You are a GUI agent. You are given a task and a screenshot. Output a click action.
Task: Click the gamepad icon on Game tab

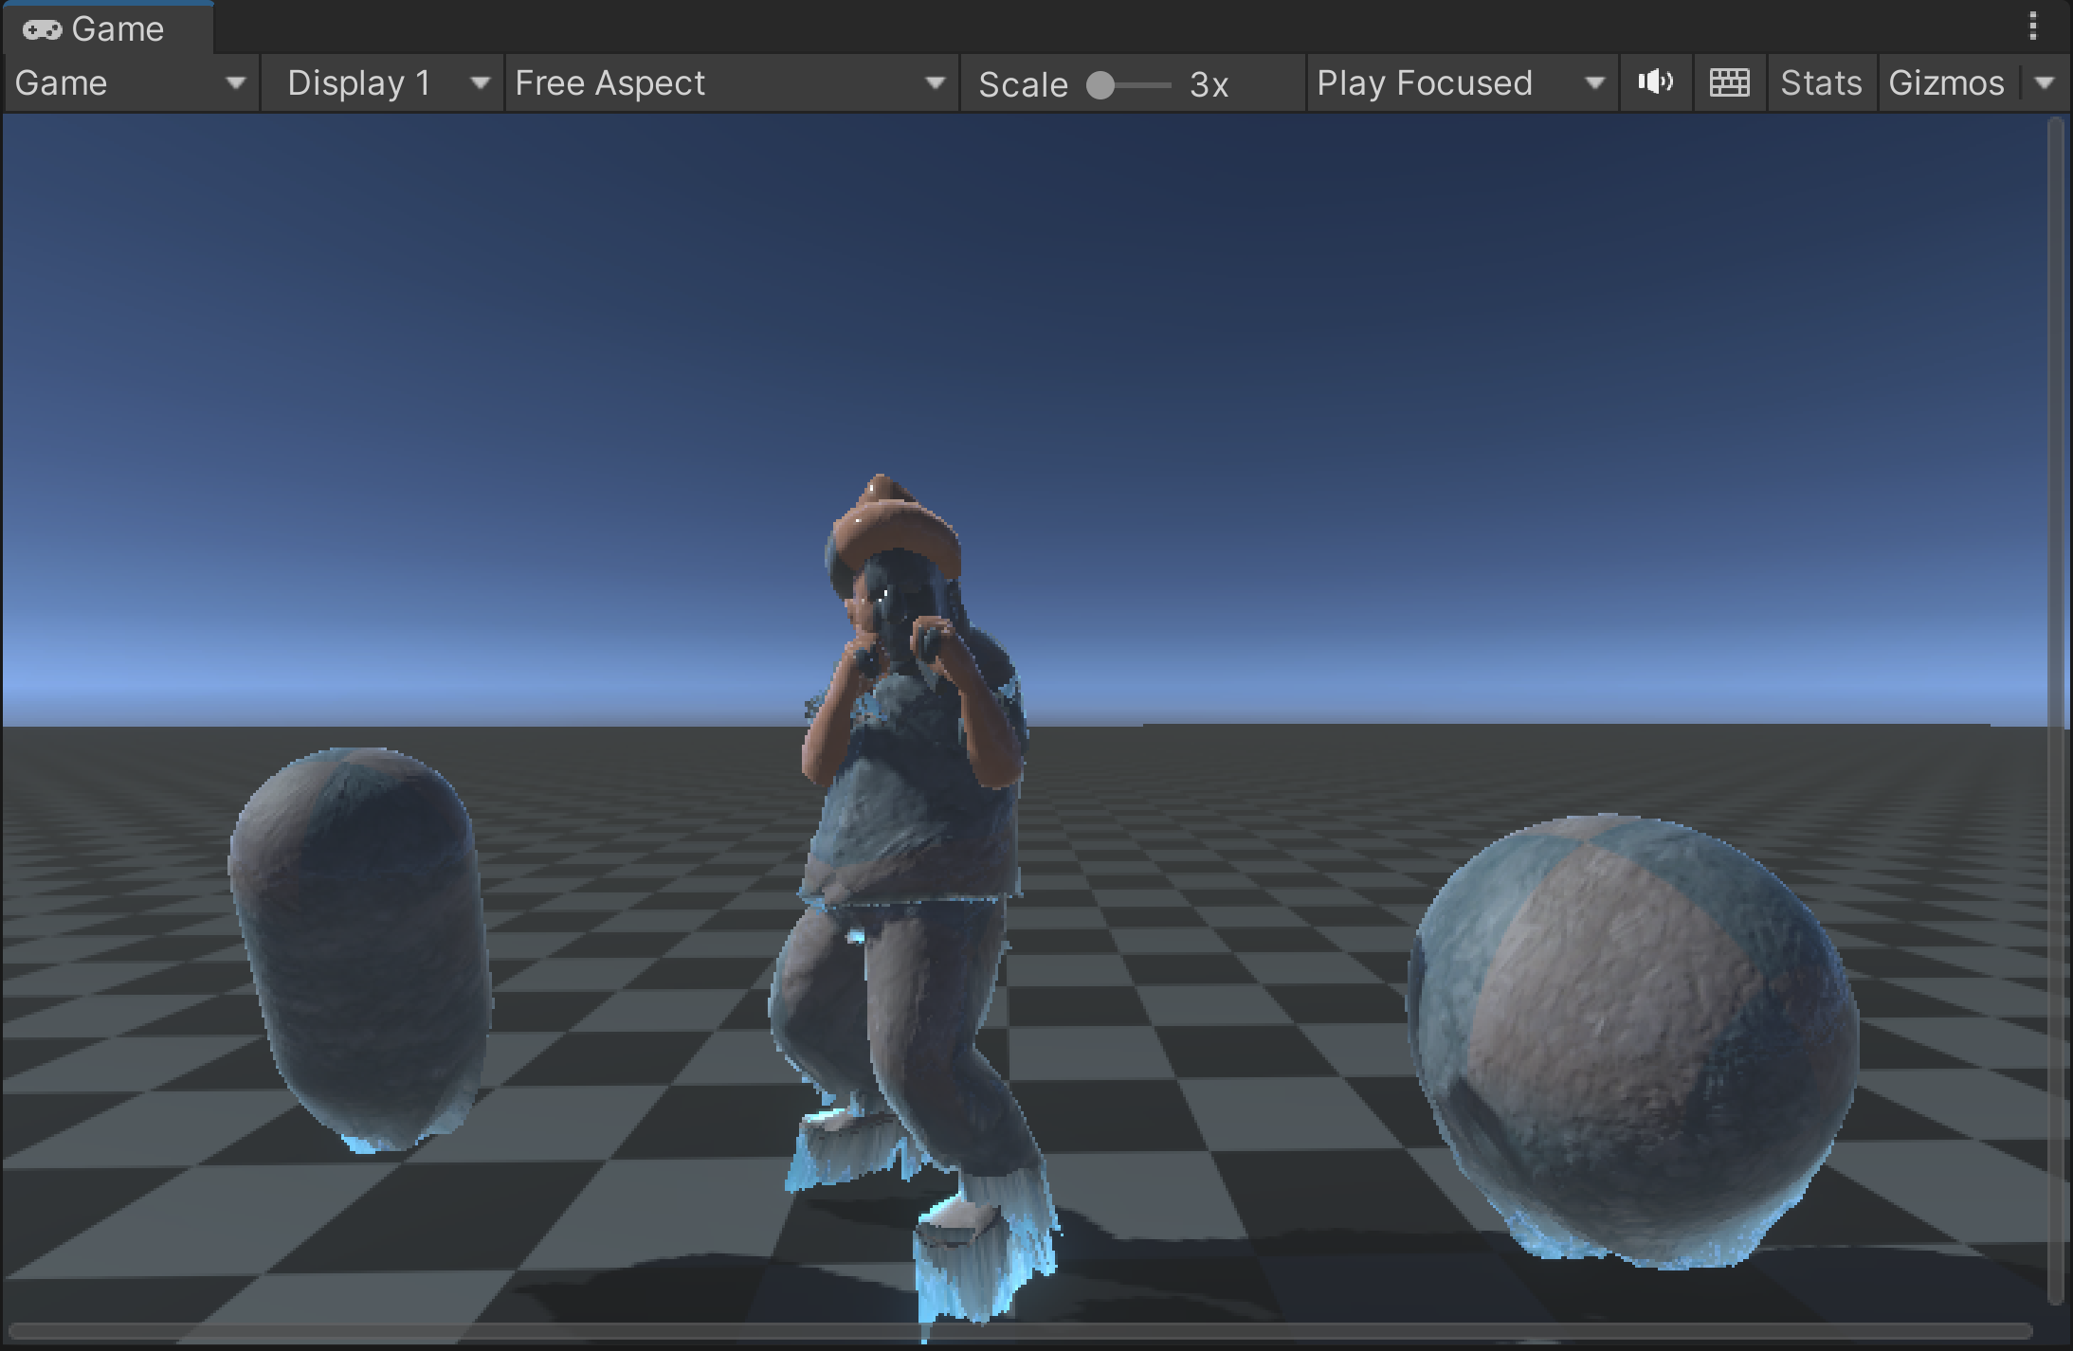point(43,30)
